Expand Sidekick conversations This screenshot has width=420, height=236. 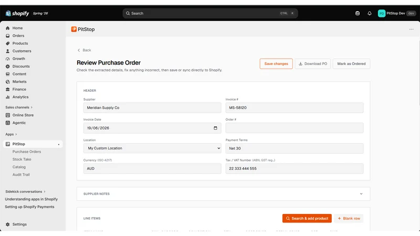(x=25, y=191)
